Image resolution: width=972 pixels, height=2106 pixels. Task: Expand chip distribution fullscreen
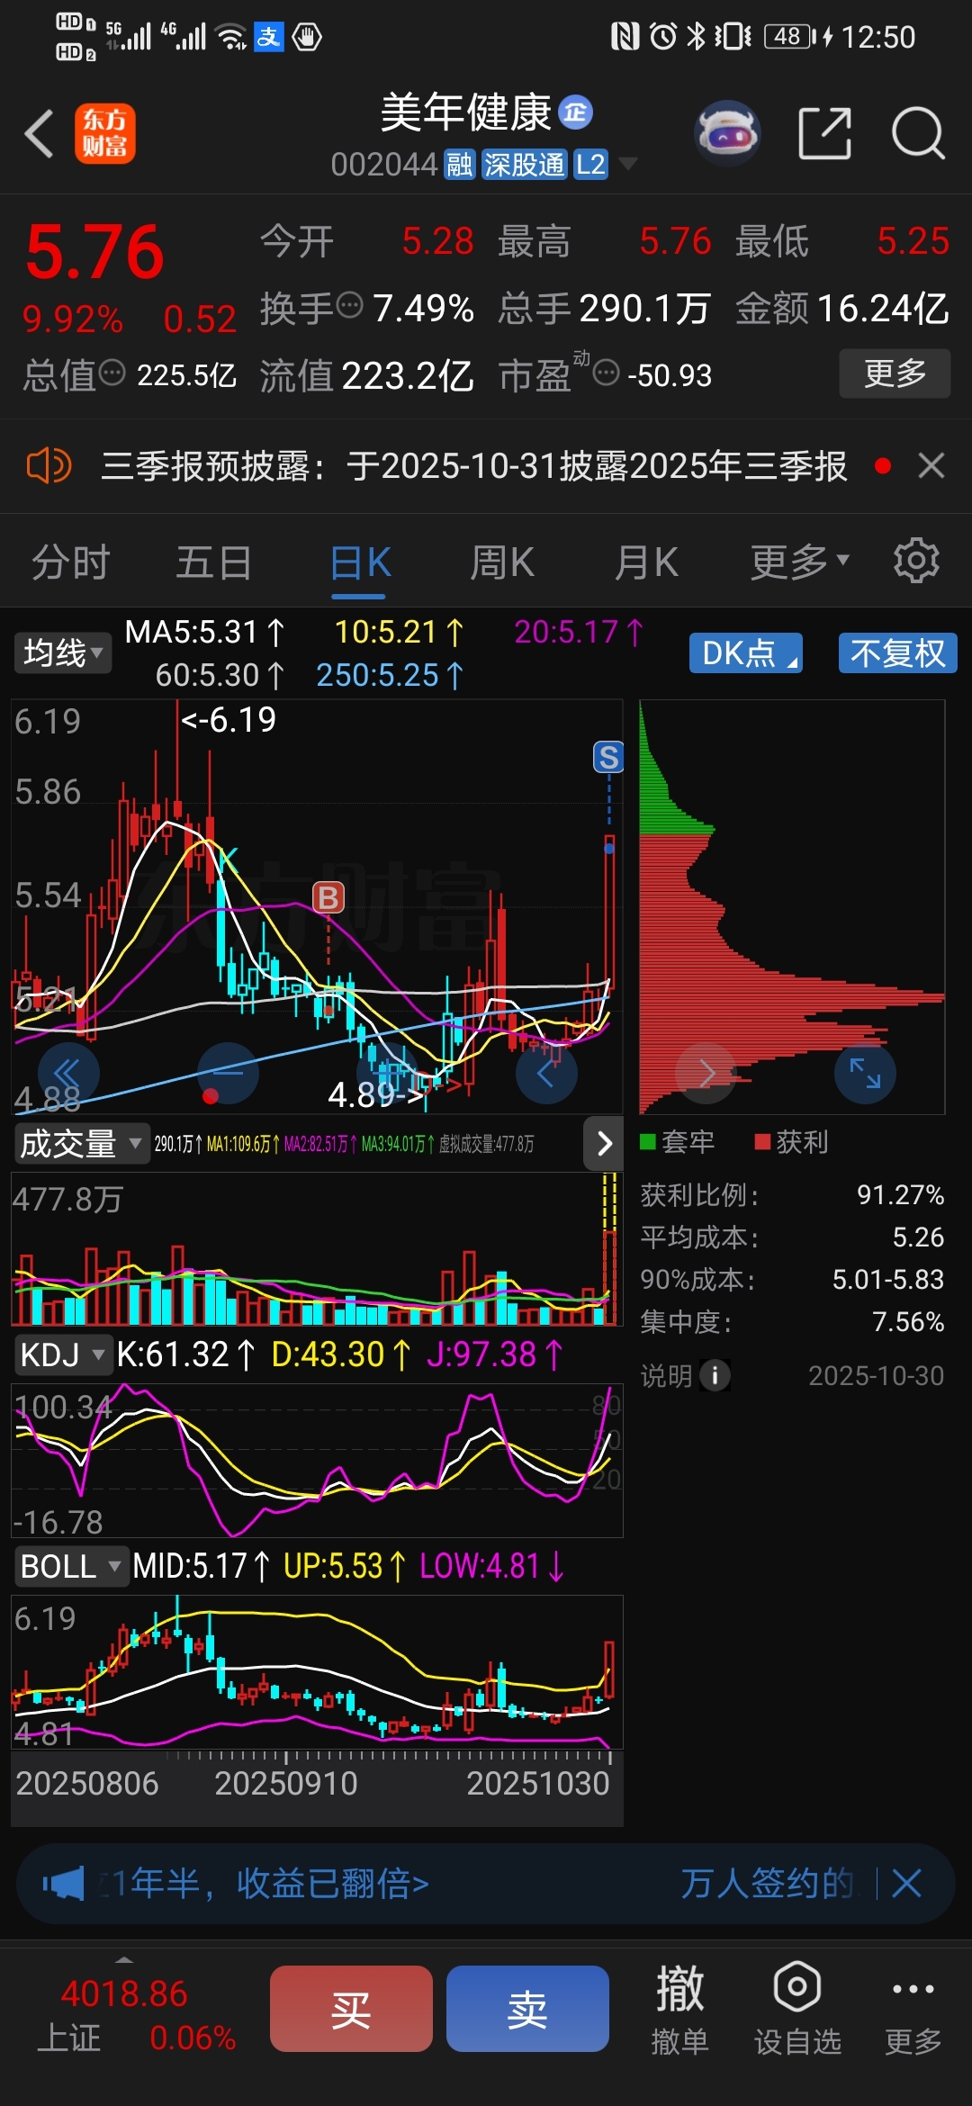click(x=865, y=1073)
